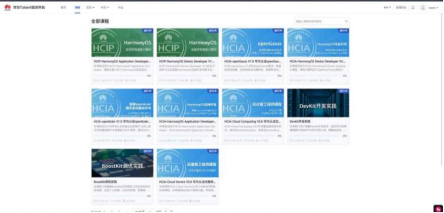The width and height of the screenshot is (444, 213).
Task: Open the DevKit开发实践 course thumbnail
Action: (318, 103)
